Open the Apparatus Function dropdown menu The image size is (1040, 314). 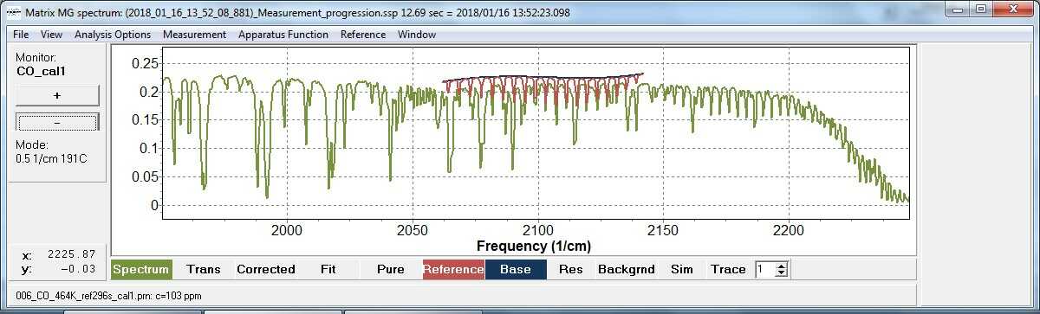pos(283,35)
